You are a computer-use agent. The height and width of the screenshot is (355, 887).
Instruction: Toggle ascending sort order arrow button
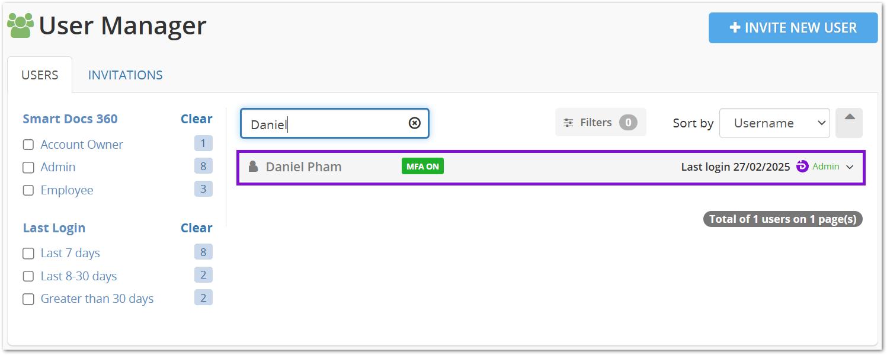click(x=849, y=123)
